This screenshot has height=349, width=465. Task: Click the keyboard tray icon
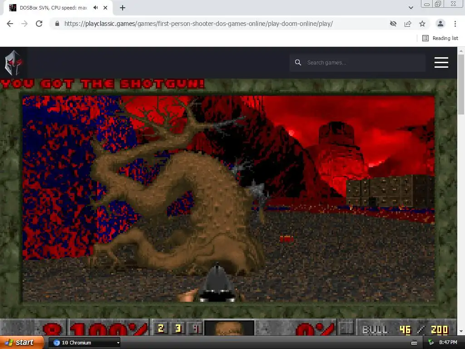pos(414,343)
